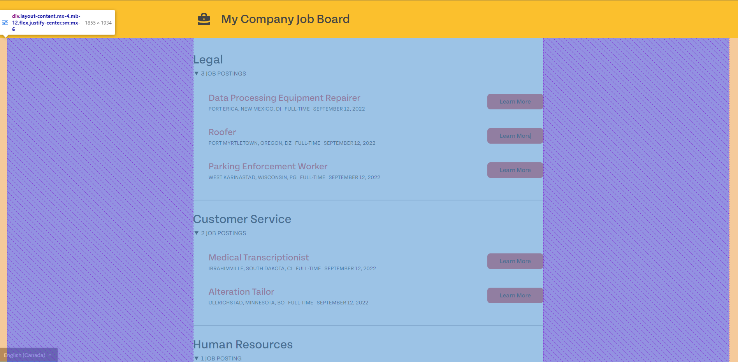Open the Medical Transcriptionist job title
Image resolution: width=738 pixels, height=362 pixels.
coord(258,257)
